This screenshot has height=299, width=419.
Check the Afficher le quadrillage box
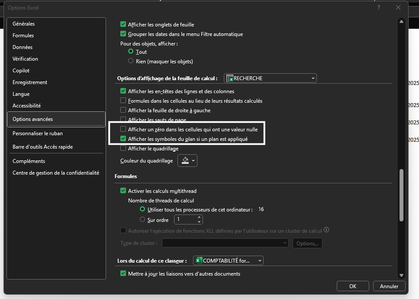(x=123, y=149)
